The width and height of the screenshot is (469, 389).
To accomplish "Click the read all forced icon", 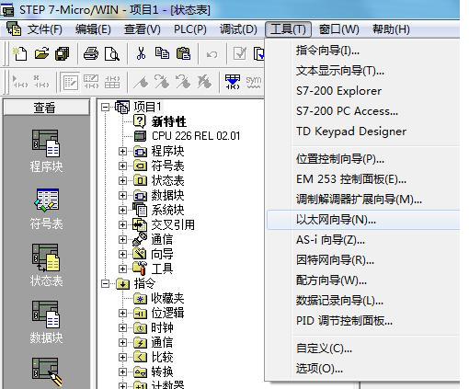I will point(204,82).
